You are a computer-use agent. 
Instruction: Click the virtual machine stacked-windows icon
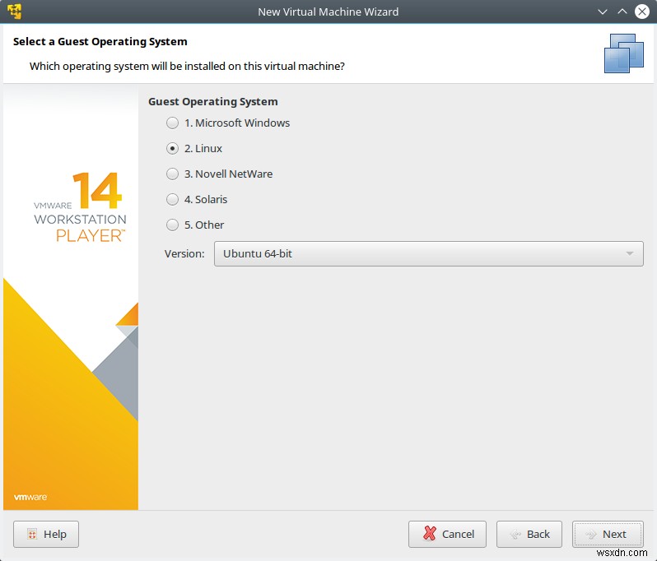(624, 53)
